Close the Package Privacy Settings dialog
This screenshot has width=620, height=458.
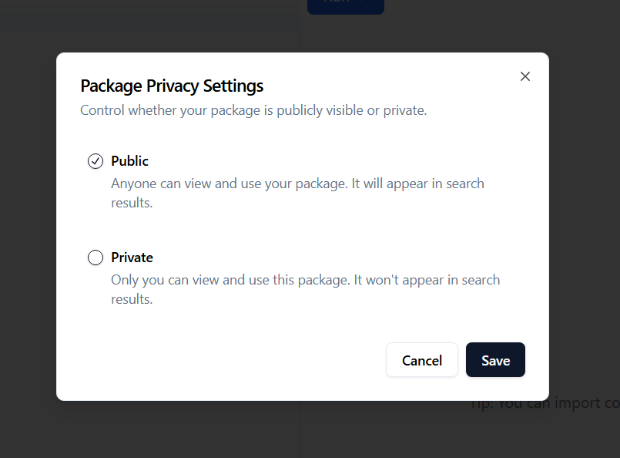pos(525,76)
